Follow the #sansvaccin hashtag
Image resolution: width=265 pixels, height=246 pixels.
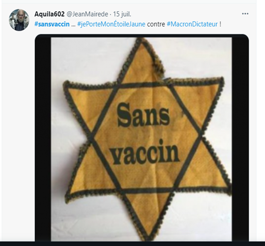[52, 24]
